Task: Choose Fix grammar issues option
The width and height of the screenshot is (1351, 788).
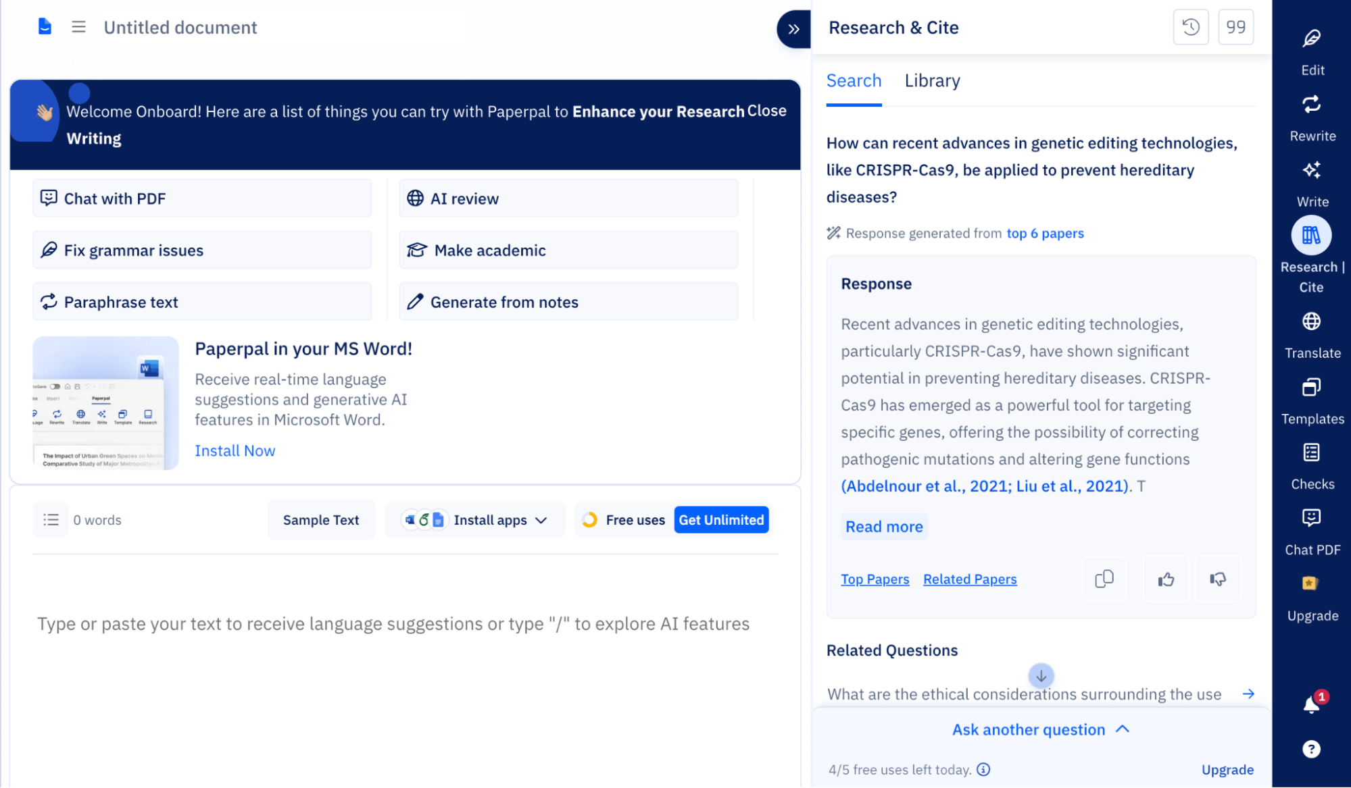Action: click(x=202, y=250)
